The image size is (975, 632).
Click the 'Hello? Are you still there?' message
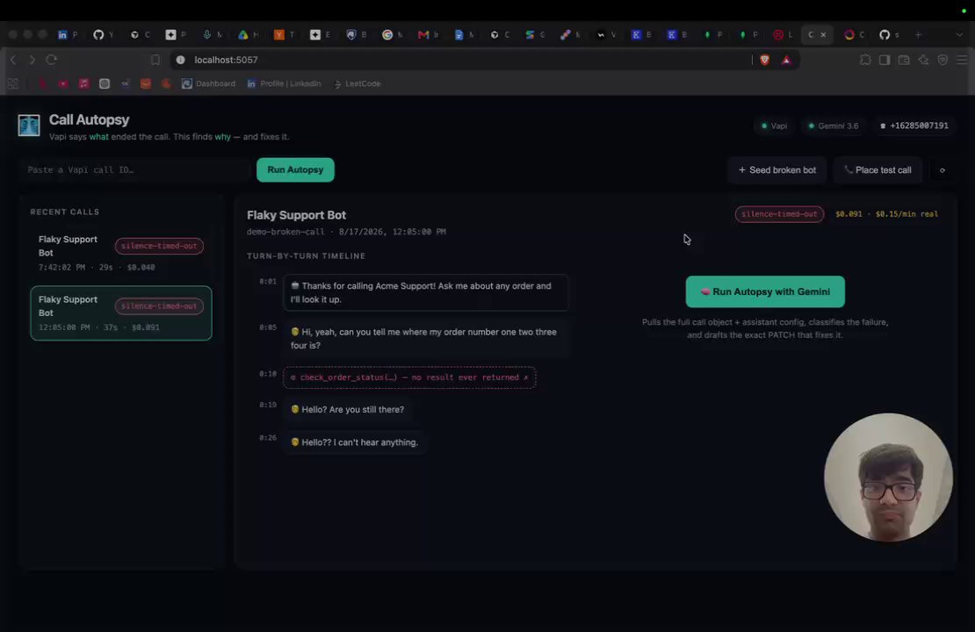click(347, 410)
